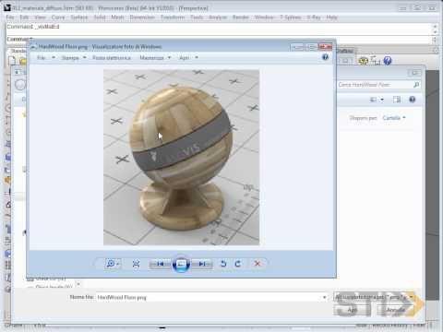Click the file dialog help icon
Viewport: 443px width, 332px height.
(413, 100)
